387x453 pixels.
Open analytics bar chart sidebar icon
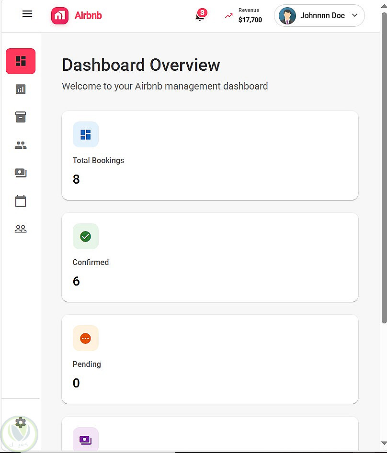coord(21,89)
